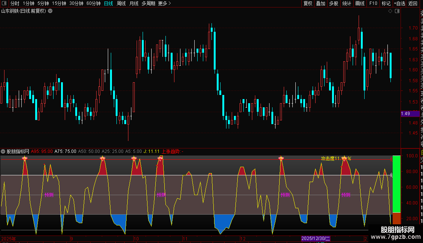Click the 1.49 current price label
This screenshot has width=423, height=243.
click(410, 114)
